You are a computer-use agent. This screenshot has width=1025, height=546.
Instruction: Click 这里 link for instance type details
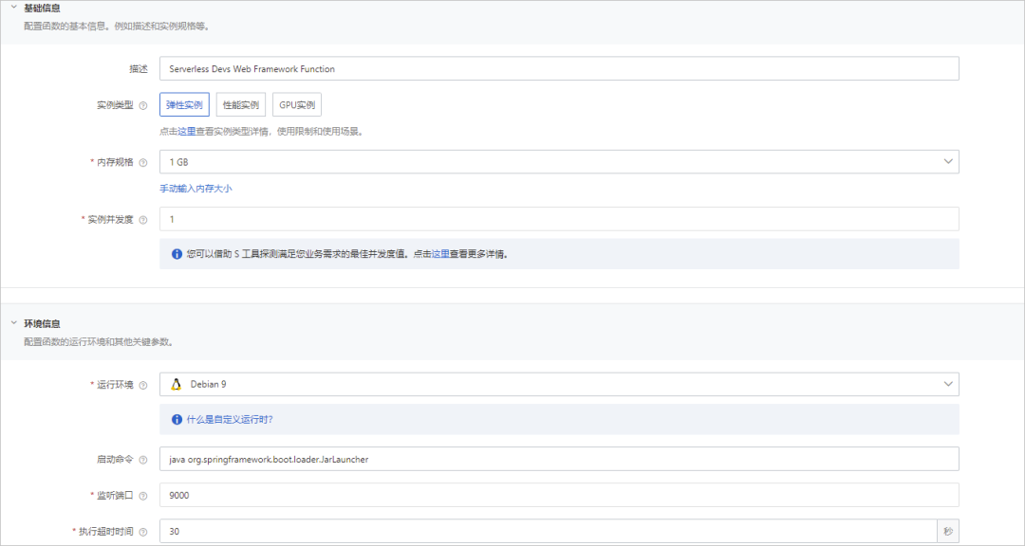[x=187, y=132]
